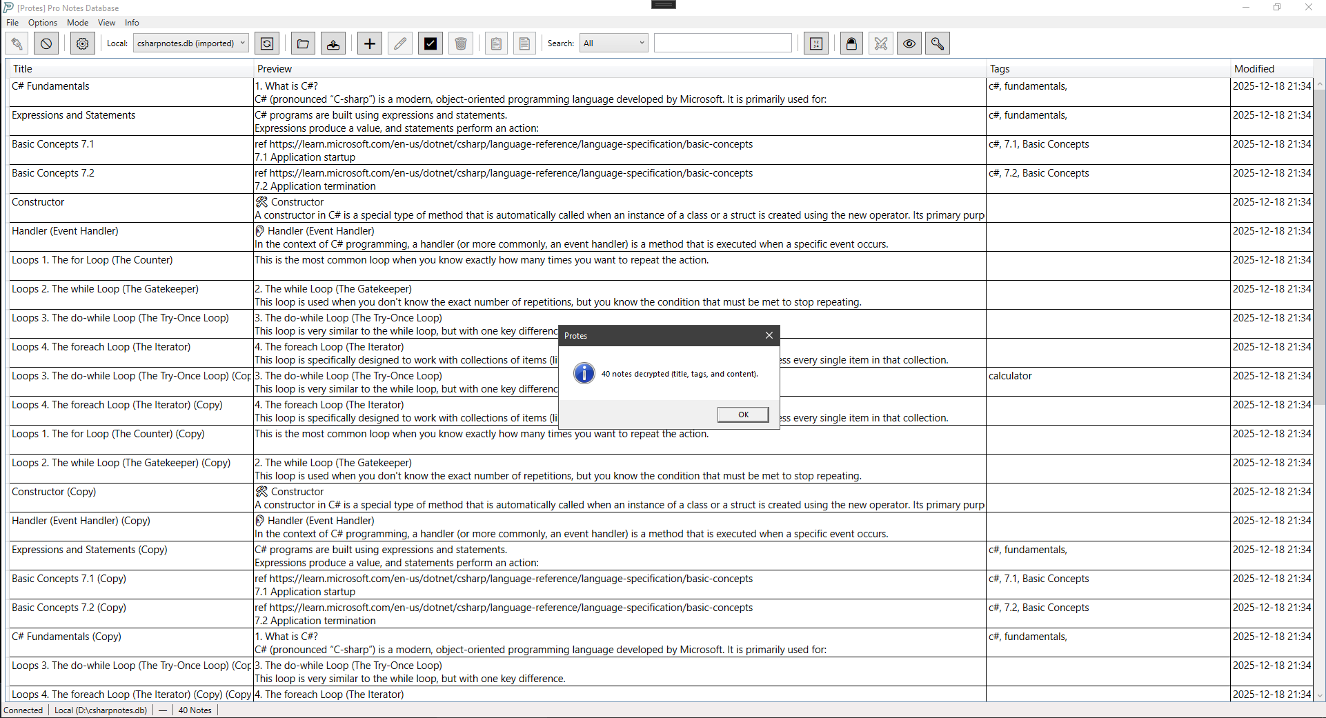This screenshot has height=718, width=1326.
Task: Toggle the black checkmark box in toolbar
Action: click(x=431, y=43)
